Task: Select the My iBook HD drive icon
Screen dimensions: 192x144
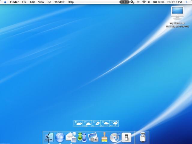Action: [x=177, y=13]
